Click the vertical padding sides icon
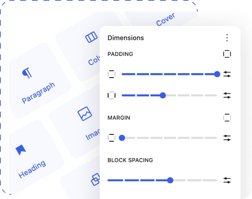The image size is (252, 199). pos(112,74)
